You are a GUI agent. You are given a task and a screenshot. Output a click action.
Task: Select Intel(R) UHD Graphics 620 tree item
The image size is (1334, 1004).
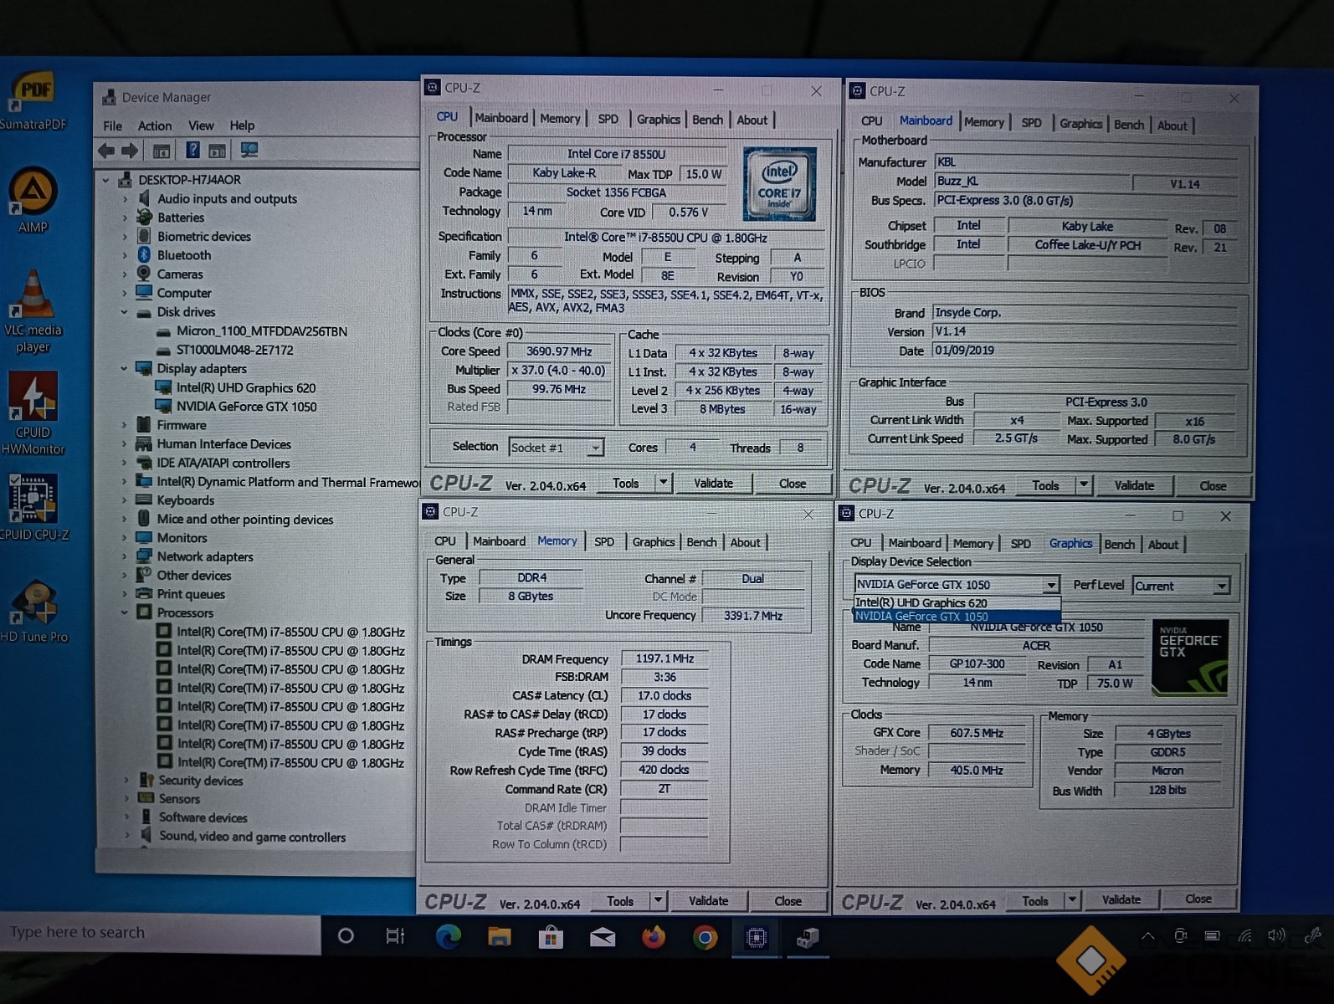coord(245,388)
